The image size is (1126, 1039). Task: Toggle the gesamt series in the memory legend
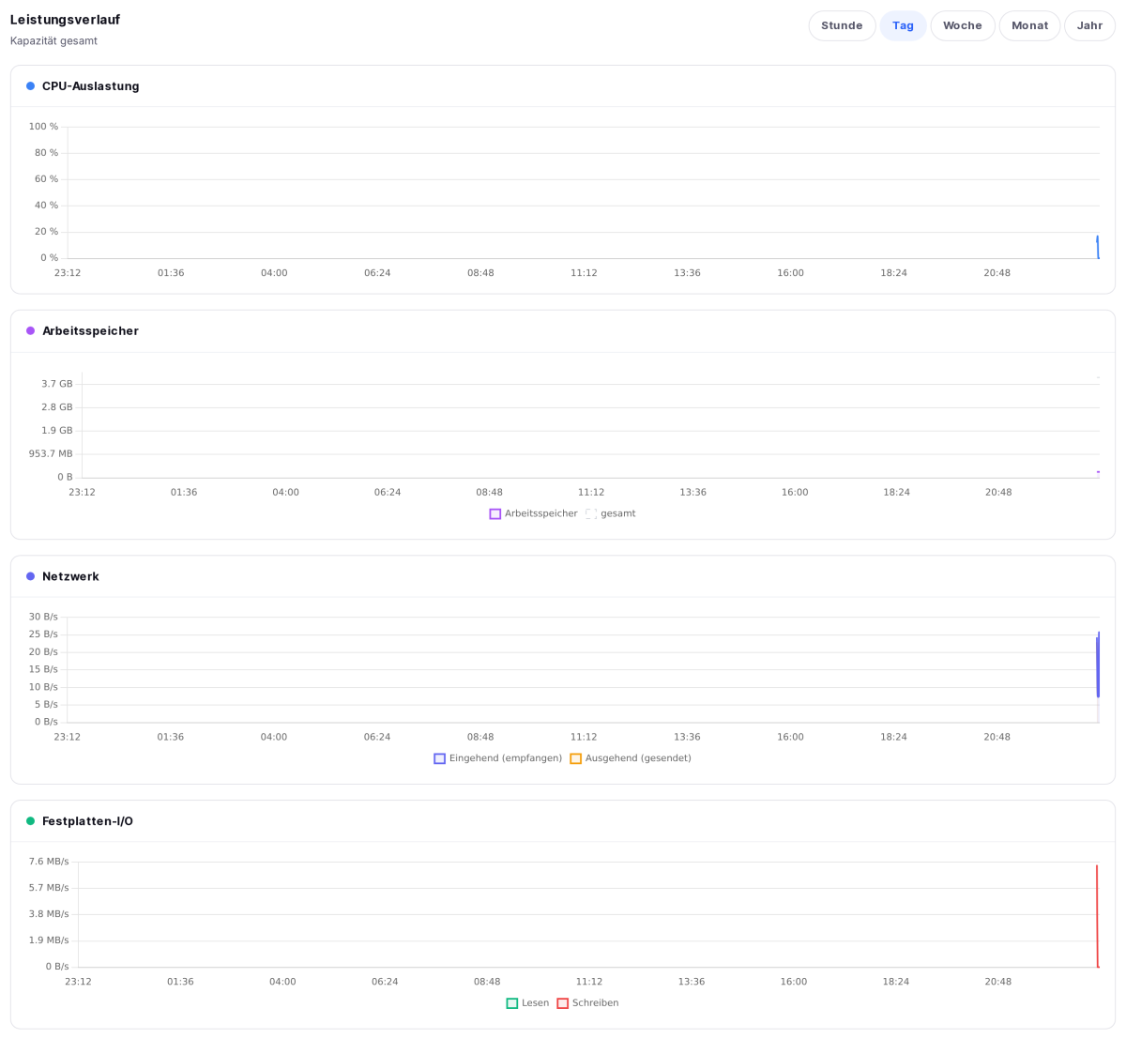click(x=611, y=513)
